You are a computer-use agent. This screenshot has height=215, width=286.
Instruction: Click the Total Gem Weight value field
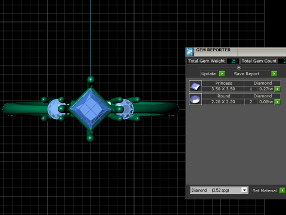[233, 61]
